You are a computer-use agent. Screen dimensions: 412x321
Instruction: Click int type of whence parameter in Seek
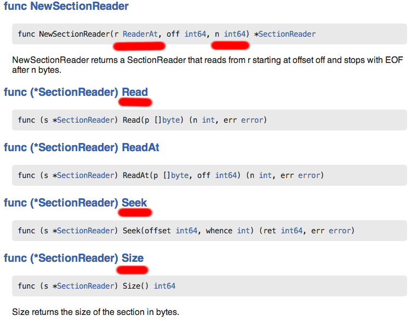243,231
